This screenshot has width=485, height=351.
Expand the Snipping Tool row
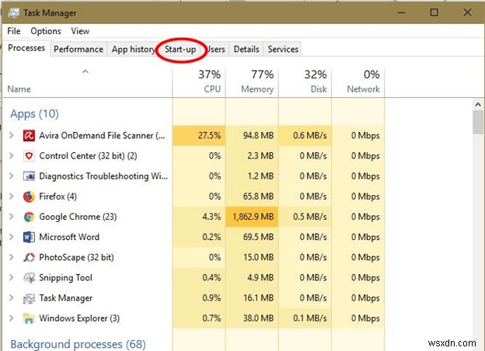click(x=12, y=277)
